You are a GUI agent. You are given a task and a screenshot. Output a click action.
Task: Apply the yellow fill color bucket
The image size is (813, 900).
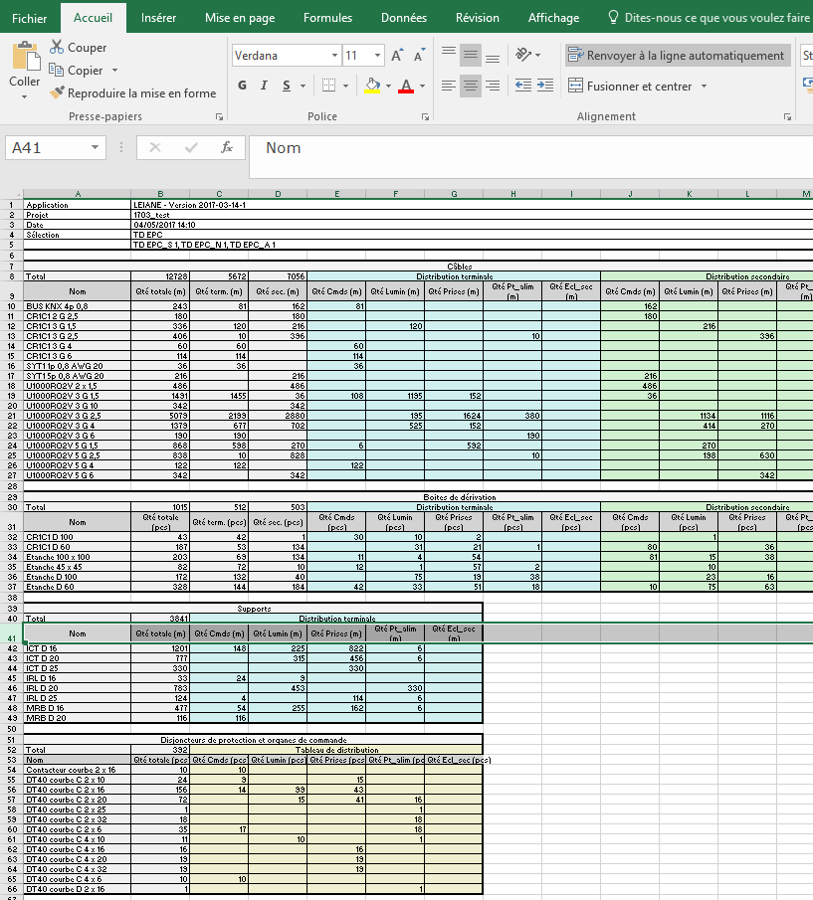point(371,87)
